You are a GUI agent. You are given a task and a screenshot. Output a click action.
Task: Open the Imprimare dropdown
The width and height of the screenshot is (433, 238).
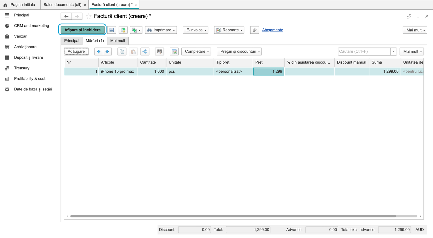pos(161,30)
